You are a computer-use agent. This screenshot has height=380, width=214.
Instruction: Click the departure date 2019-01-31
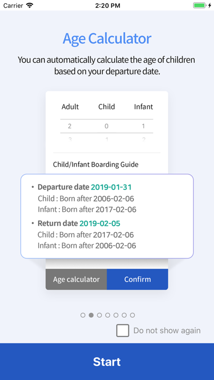pos(111,187)
